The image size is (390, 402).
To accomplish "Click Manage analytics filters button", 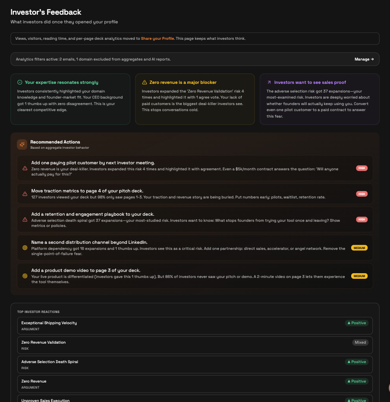I will 364,59.
